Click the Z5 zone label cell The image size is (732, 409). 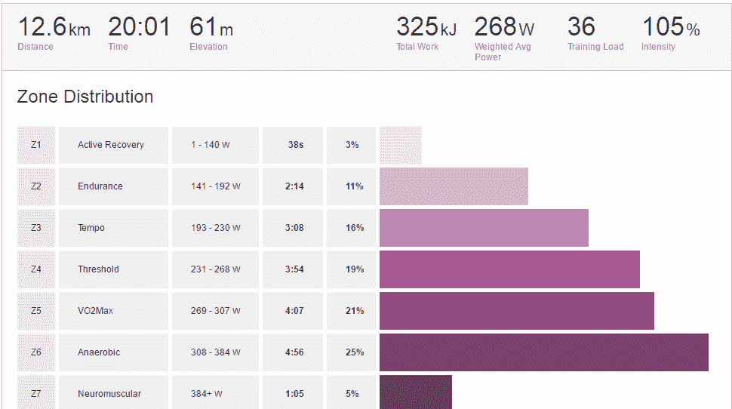click(x=36, y=311)
